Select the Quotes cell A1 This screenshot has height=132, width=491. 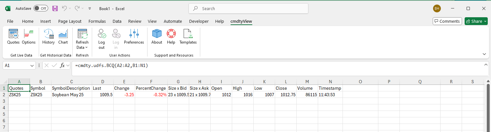[x=19, y=88]
